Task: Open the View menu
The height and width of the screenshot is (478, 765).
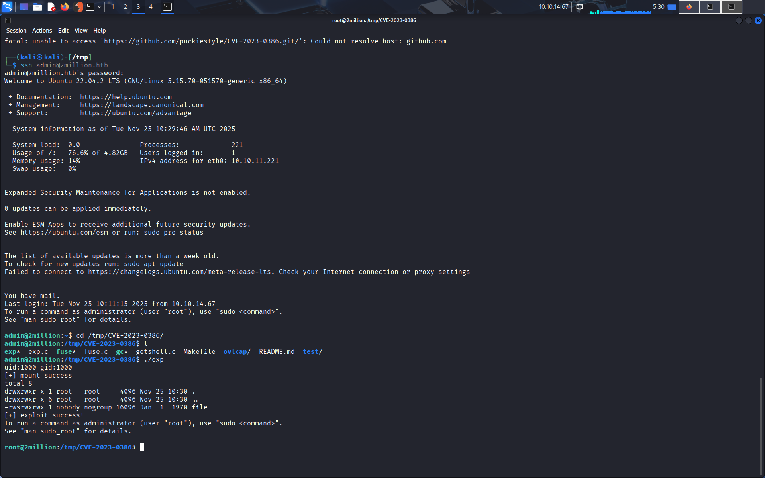Action: (80, 31)
